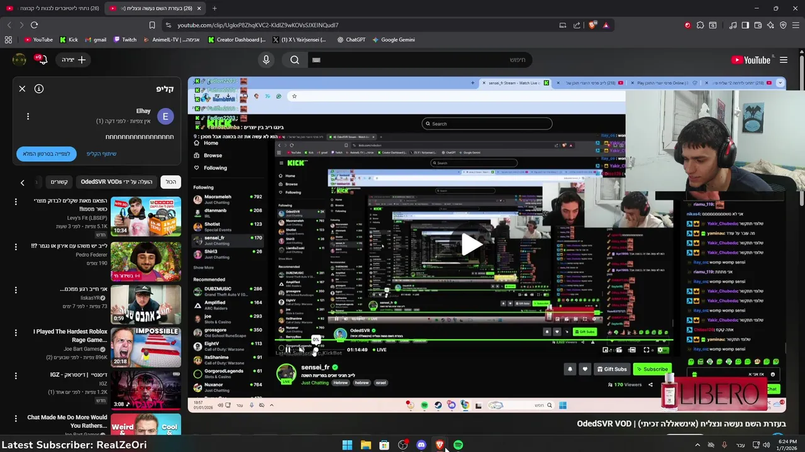This screenshot has height=452, width=805.
Task: Open 'I Played The Hardest Roblox Rage Game' title
Action: pyautogui.click(x=70, y=336)
